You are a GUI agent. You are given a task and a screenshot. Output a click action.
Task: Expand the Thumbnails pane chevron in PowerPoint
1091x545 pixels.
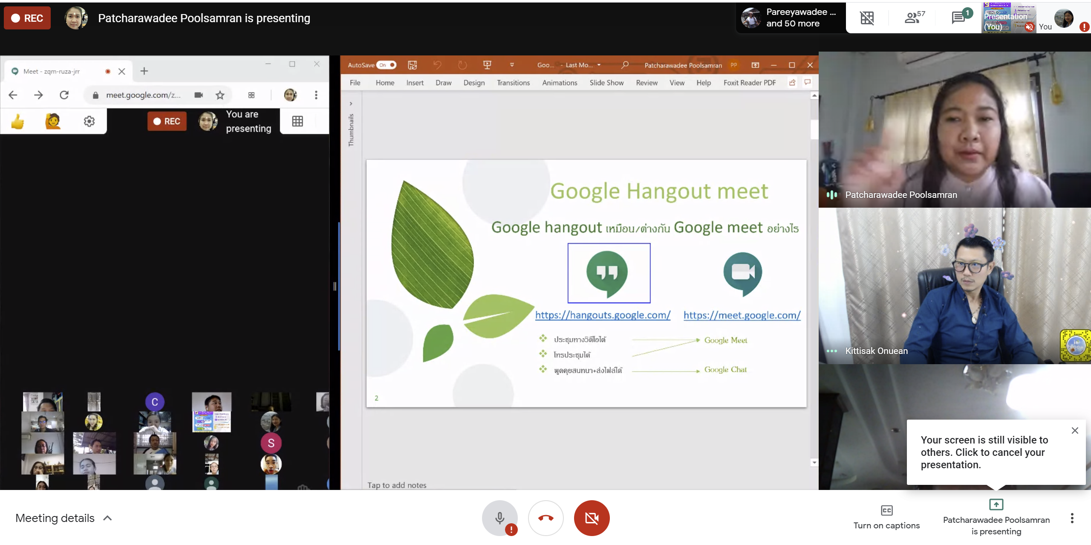click(x=351, y=104)
